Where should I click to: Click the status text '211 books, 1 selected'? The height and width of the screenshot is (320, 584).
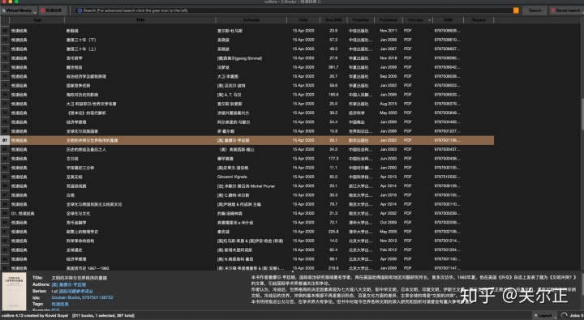[x=94, y=315]
